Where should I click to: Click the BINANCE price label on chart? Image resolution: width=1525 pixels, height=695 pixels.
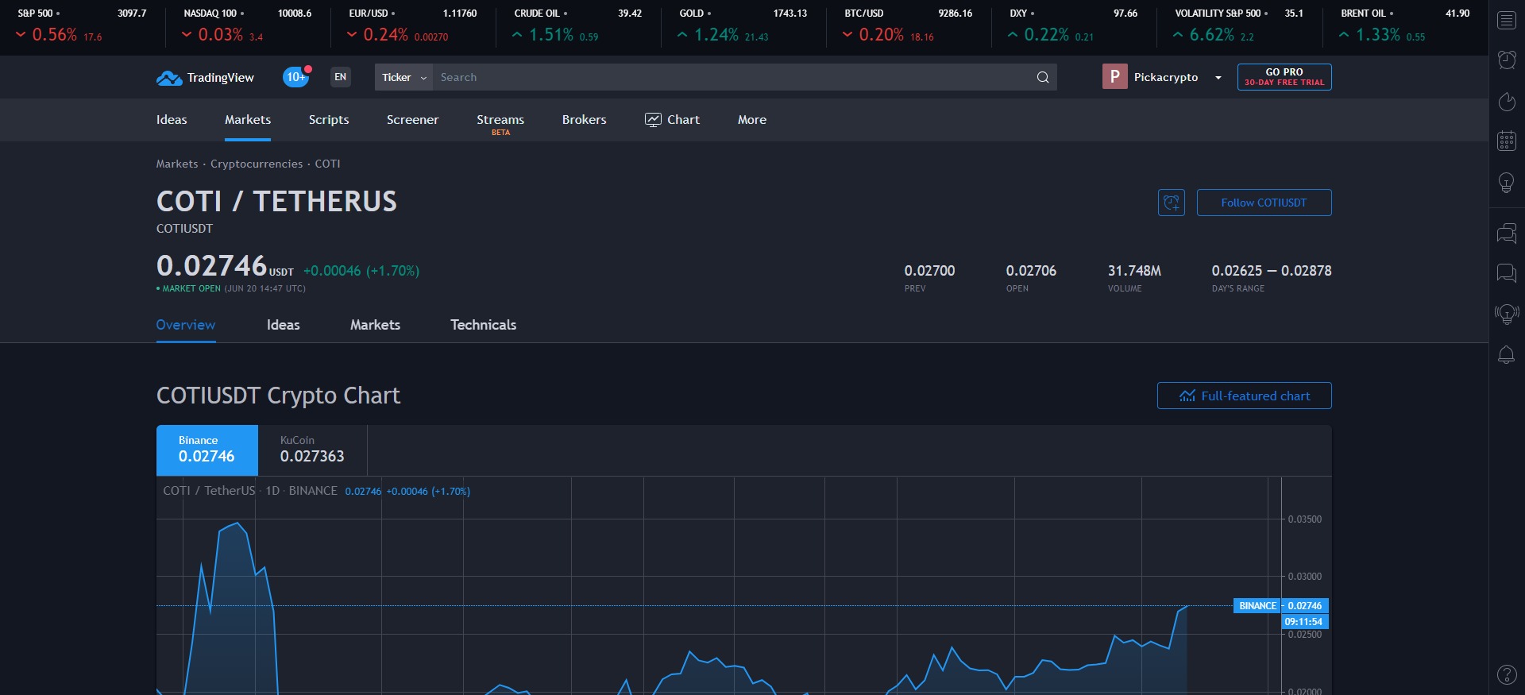tap(1257, 605)
